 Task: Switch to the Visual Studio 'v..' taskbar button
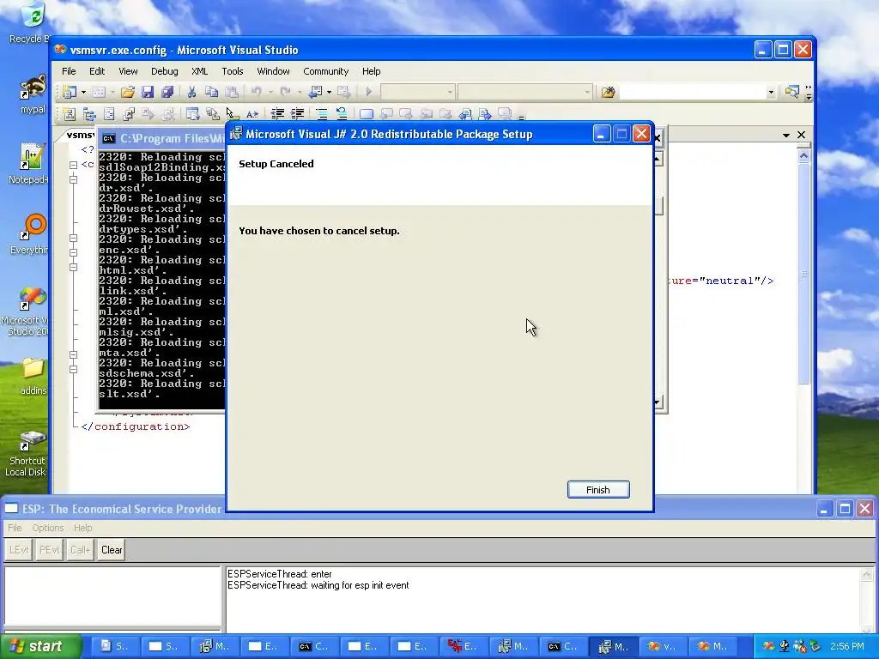[x=662, y=646]
